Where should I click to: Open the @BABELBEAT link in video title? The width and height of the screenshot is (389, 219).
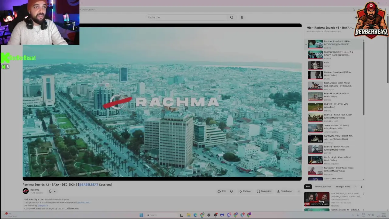88,185
